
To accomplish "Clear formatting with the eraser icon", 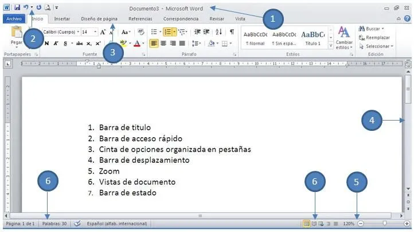I will pyautogui.click(x=141, y=32).
